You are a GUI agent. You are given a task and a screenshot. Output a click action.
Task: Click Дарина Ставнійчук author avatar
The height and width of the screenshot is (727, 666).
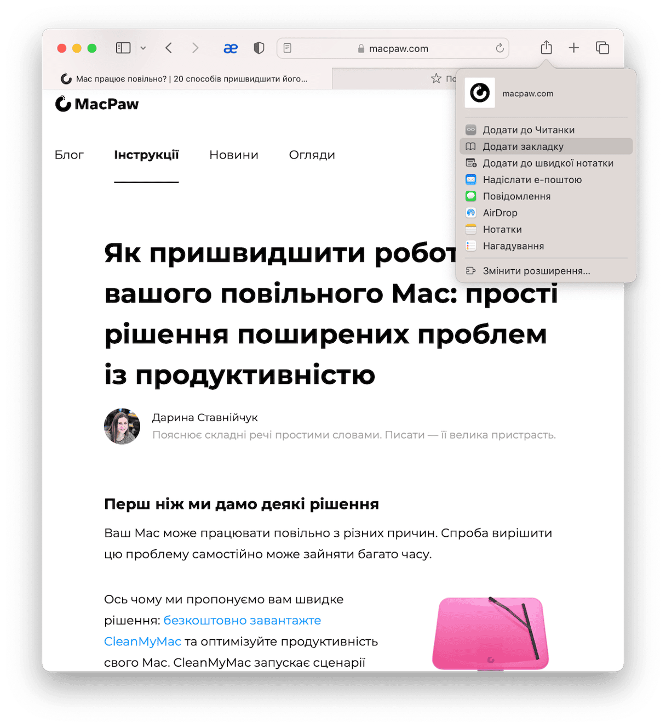click(122, 426)
